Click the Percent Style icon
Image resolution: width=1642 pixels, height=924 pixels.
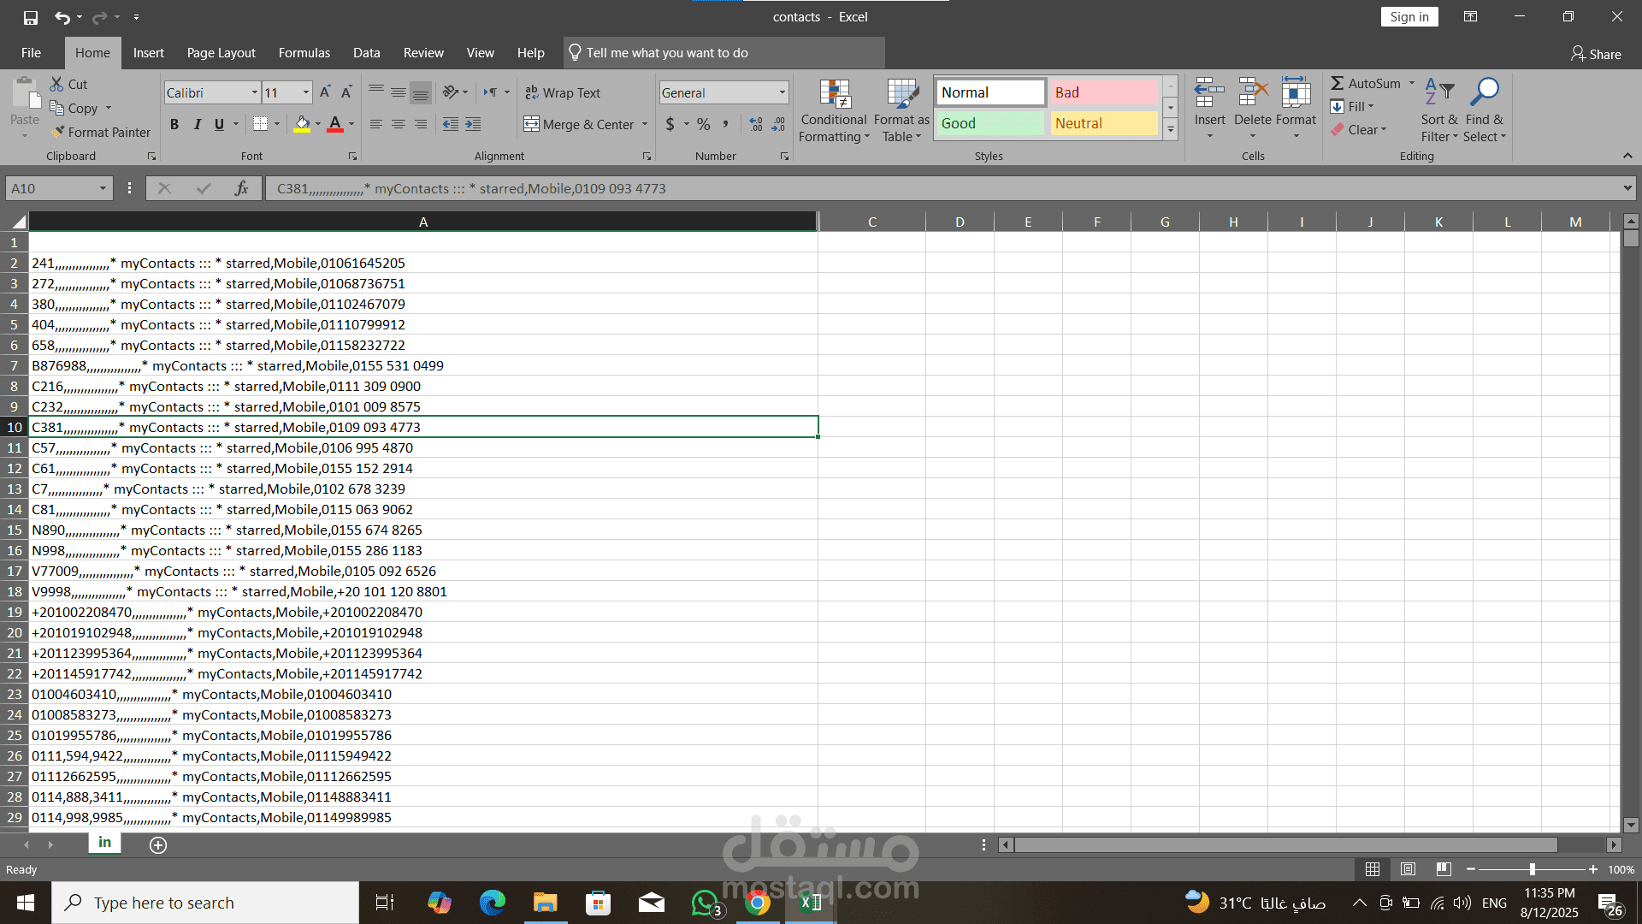pos(703,124)
